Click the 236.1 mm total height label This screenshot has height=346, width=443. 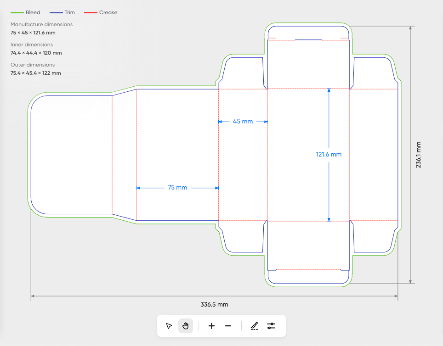pyautogui.click(x=419, y=155)
